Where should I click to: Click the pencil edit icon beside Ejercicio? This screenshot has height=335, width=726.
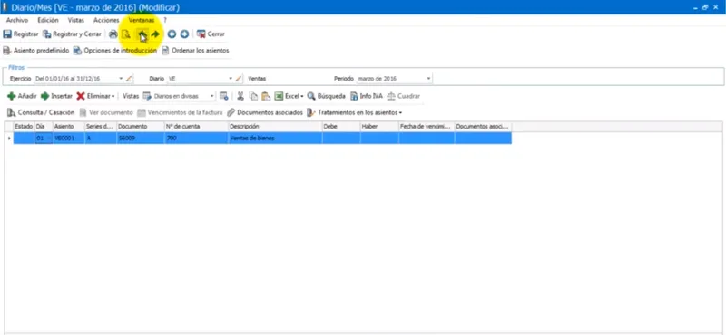point(129,79)
